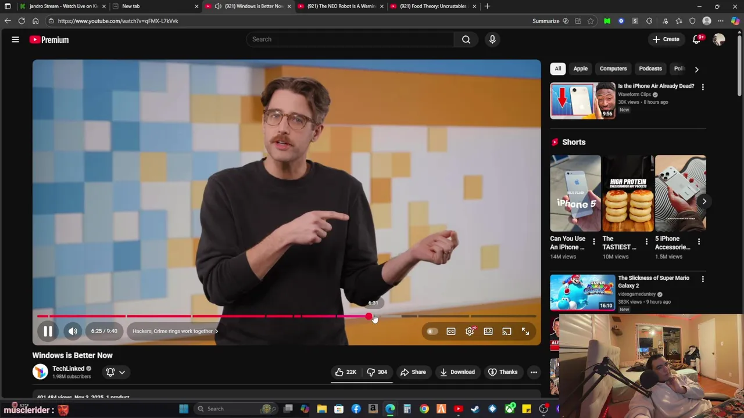Dislike the video showing 304
The width and height of the screenshot is (744, 418).
pos(377,372)
